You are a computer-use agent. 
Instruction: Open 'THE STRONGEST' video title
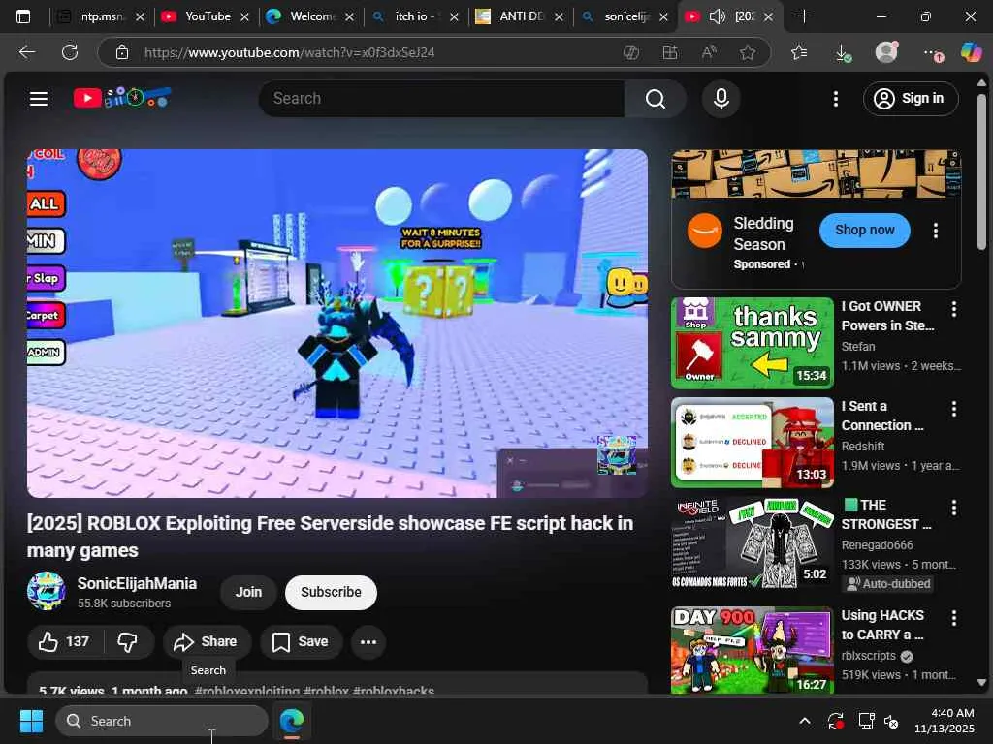coord(886,514)
